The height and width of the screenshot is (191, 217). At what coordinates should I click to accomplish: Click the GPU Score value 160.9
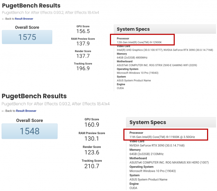(91, 125)
